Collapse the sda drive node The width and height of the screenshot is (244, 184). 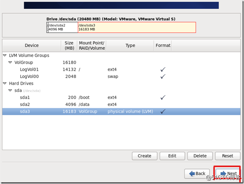(x=10, y=90)
